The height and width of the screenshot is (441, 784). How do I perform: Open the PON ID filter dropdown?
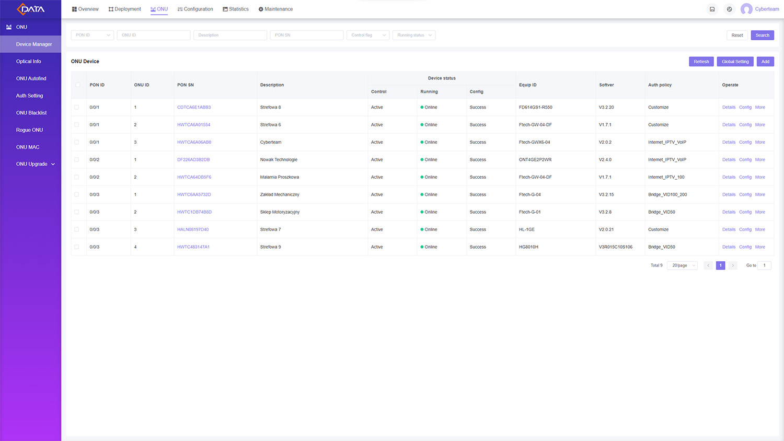[93, 35]
